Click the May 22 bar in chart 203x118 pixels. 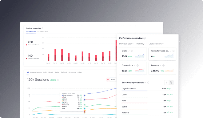pyautogui.click(x=76, y=58)
